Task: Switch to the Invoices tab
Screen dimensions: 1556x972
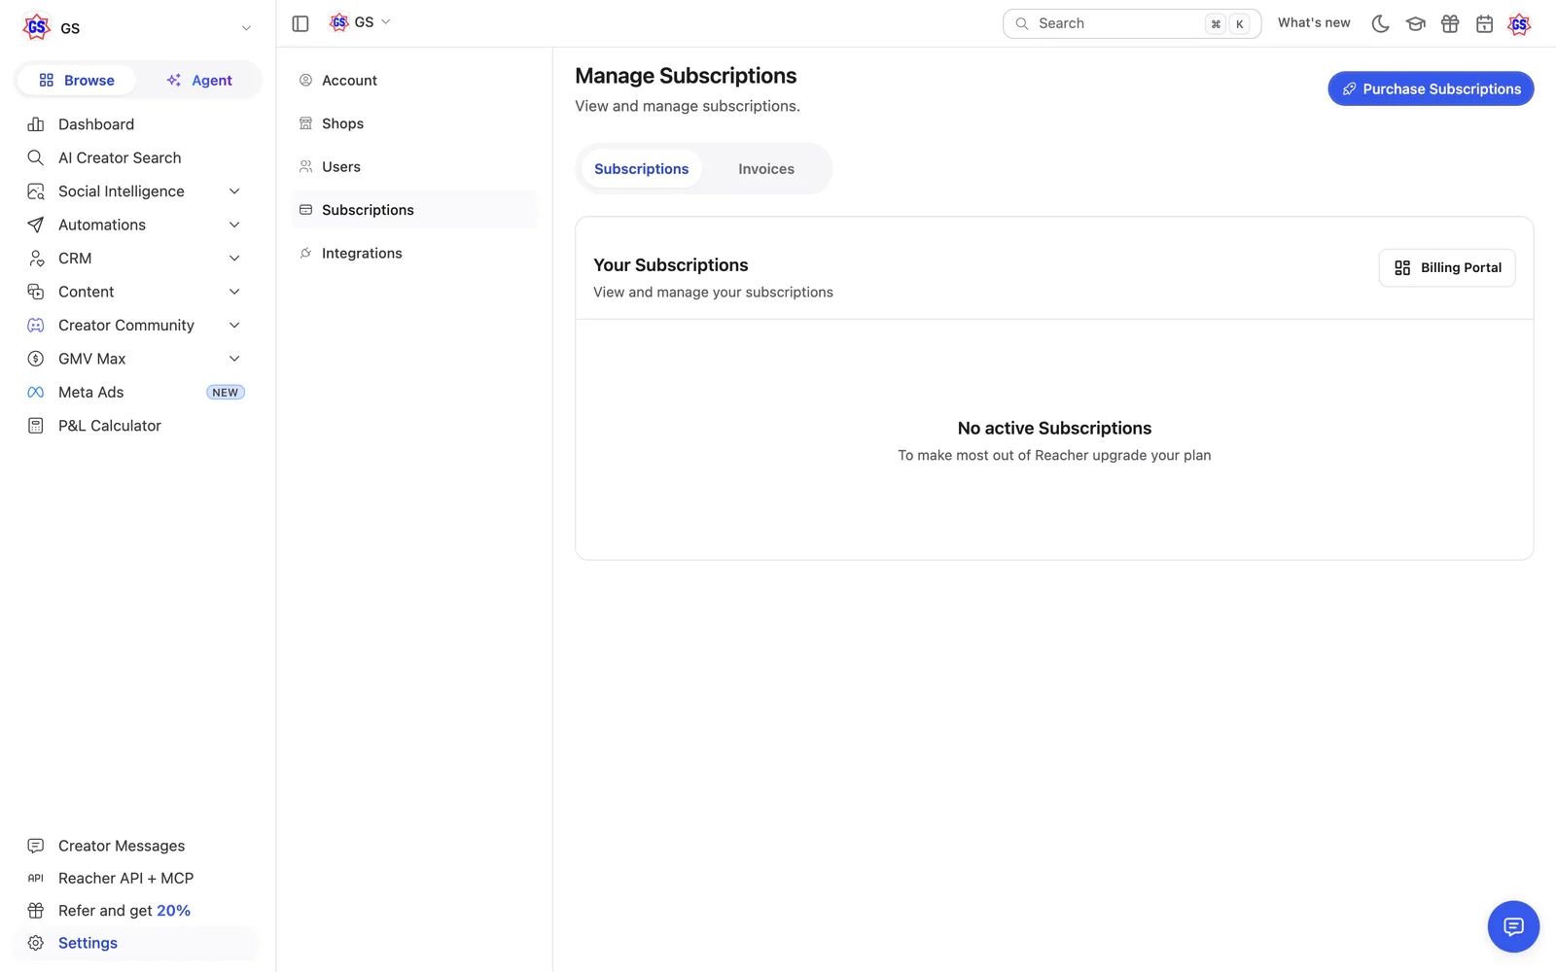Action: coord(766,169)
